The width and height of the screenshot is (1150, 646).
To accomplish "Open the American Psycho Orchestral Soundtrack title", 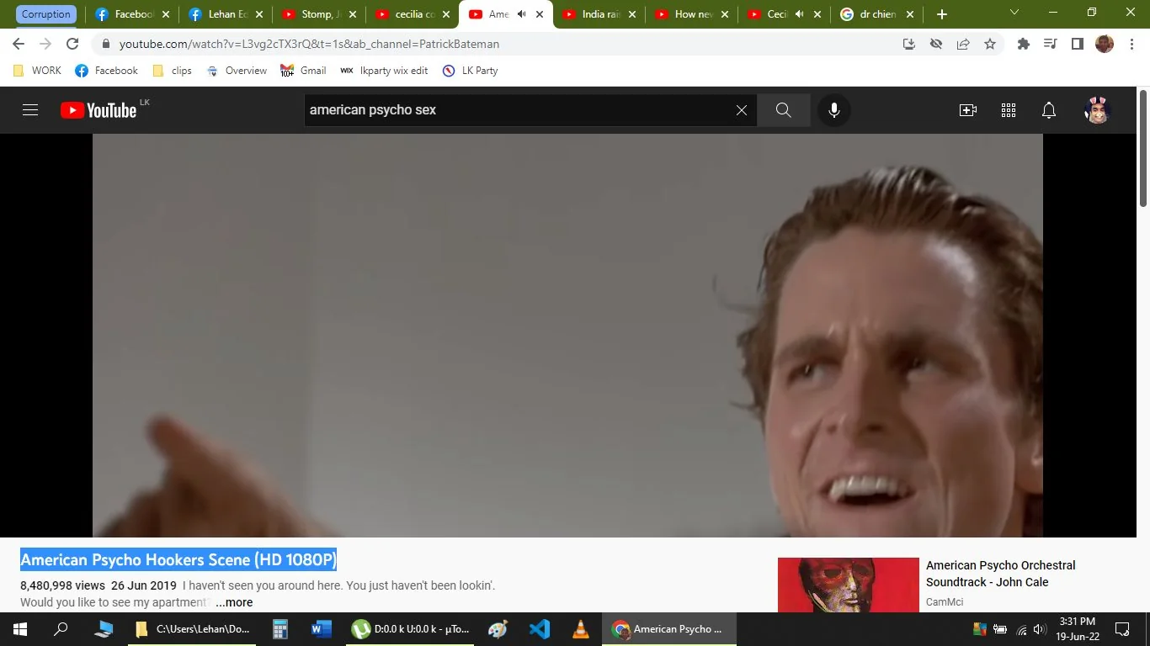I will coord(1001,574).
